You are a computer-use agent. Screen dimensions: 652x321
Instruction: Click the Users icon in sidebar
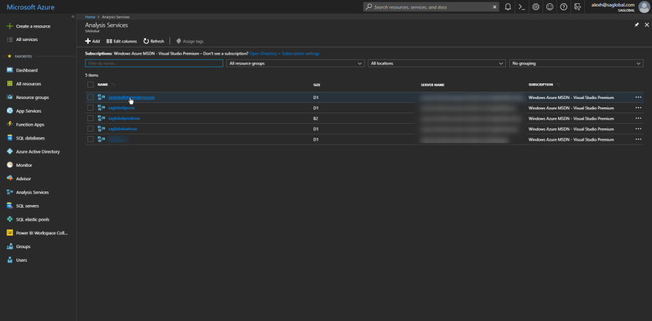point(10,260)
